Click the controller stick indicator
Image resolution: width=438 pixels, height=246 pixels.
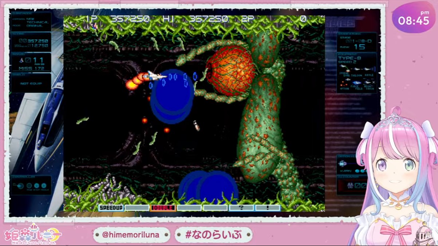(20, 186)
